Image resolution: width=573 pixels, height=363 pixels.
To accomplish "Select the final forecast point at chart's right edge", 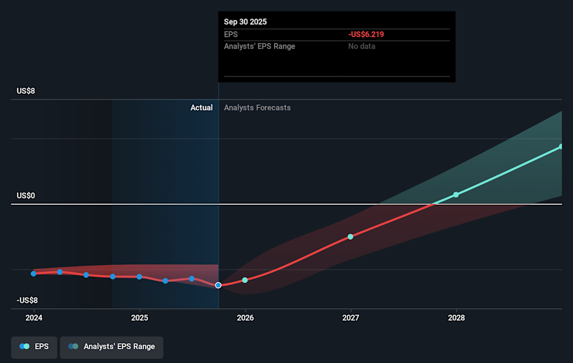I will point(561,146).
